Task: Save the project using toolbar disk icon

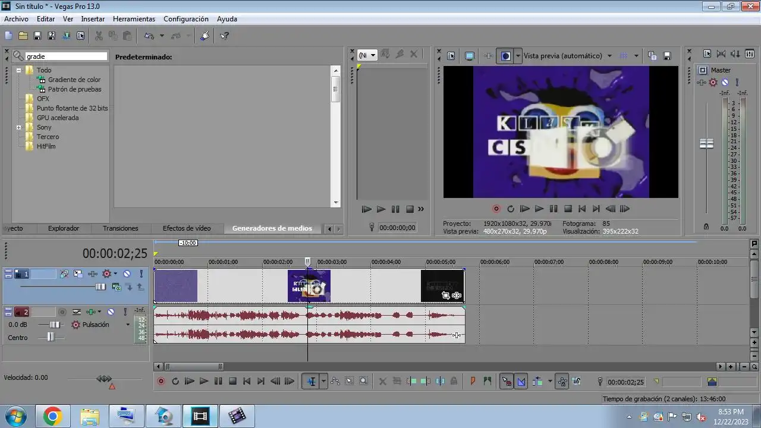Action: tap(37, 36)
